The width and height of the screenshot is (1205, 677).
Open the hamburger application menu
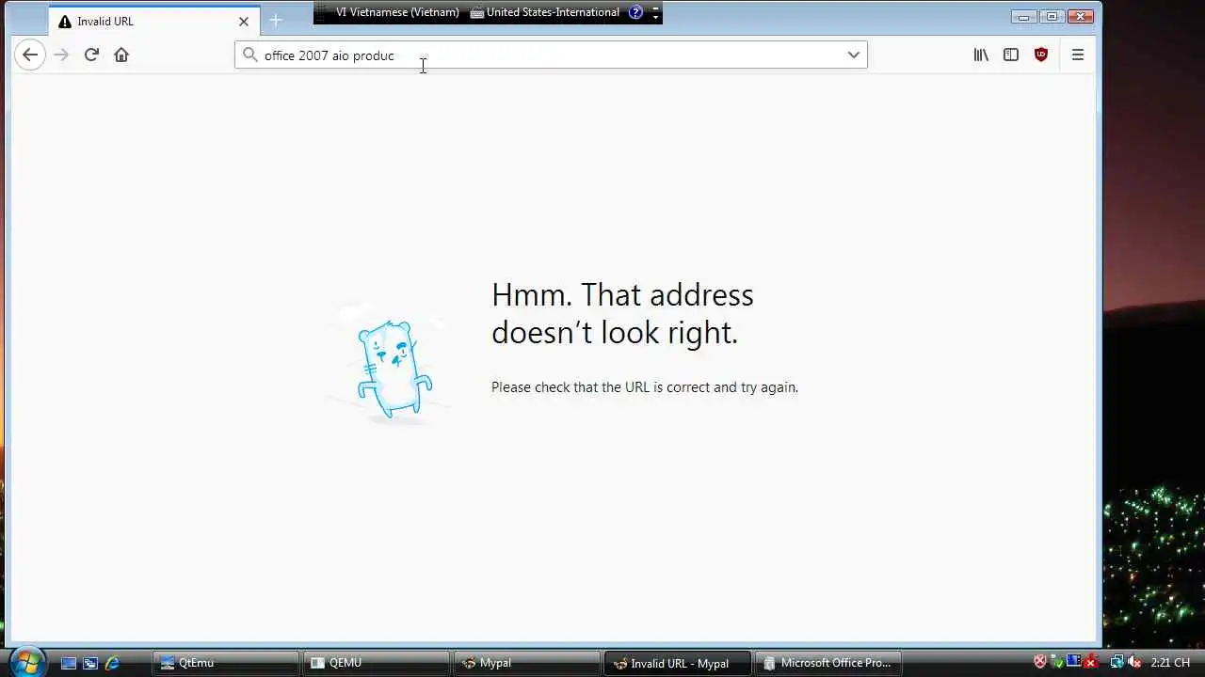click(1078, 55)
